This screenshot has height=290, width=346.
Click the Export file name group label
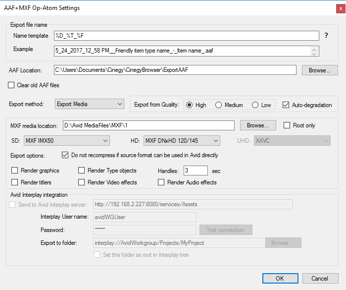pyautogui.click(x=29, y=25)
